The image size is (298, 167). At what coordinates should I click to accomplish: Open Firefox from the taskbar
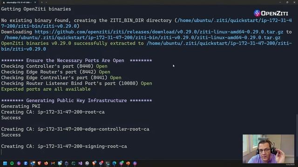point(46,163)
